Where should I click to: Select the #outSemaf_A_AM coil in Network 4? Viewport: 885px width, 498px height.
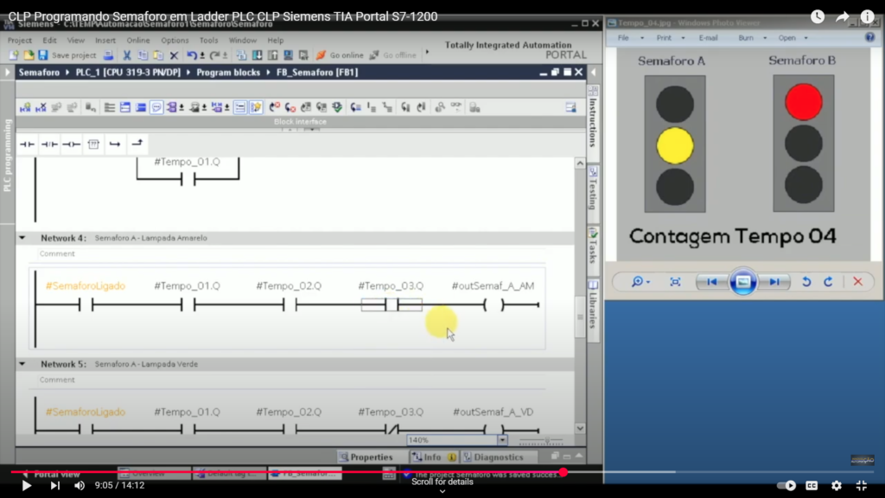coord(493,305)
